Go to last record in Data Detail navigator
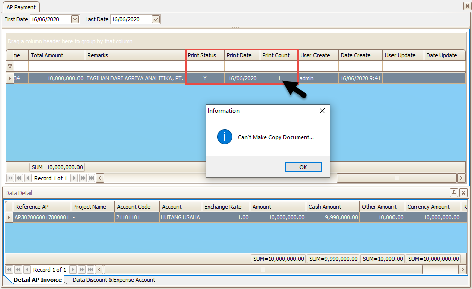 (90, 270)
